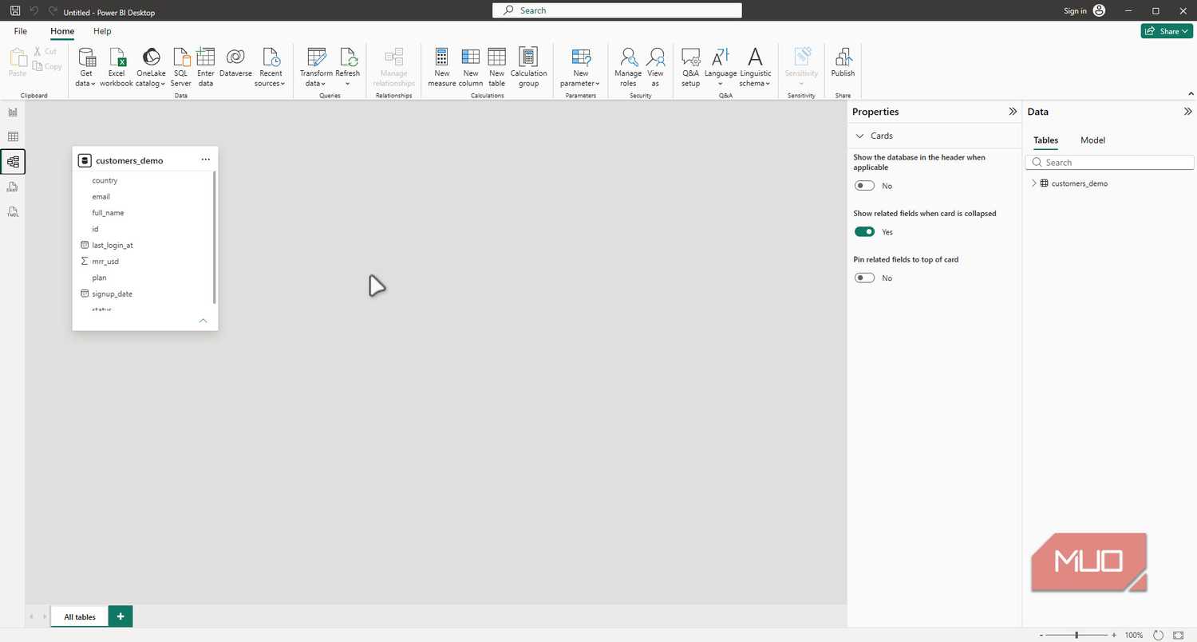This screenshot has width=1197, height=642.
Task: Open the Refresh dropdown arrow
Action: [348, 84]
